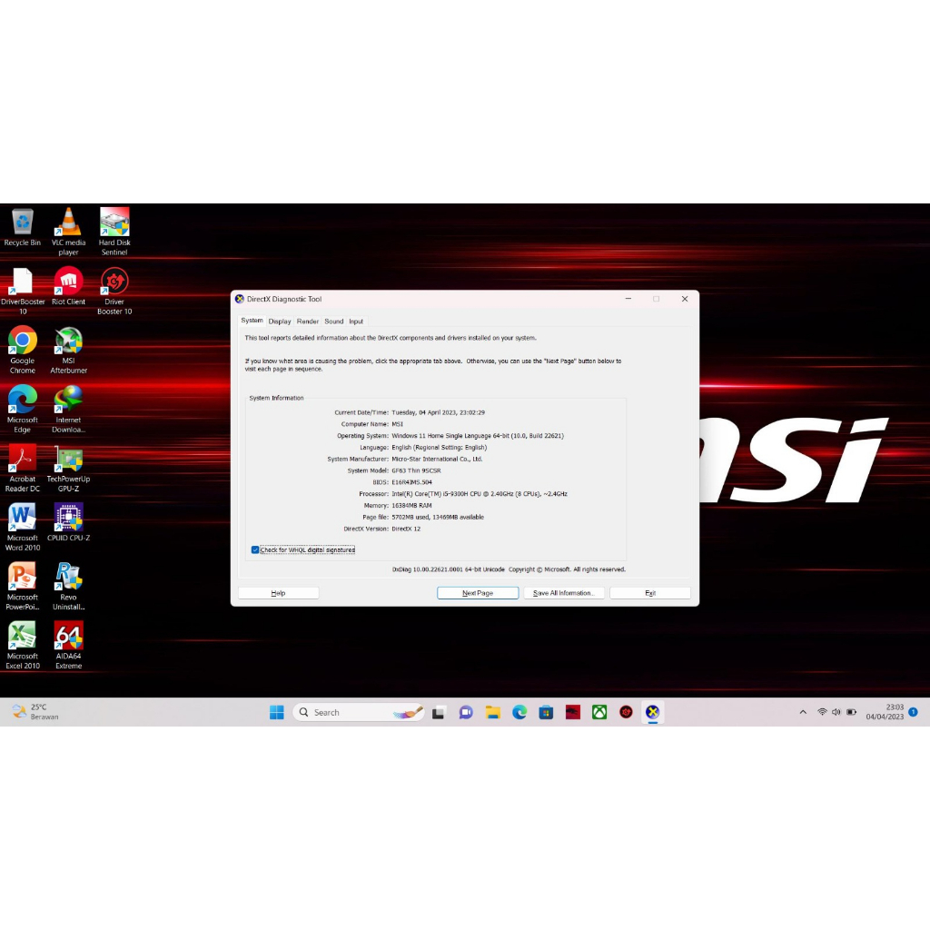Click the Next Page button
This screenshot has width=930, height=930.
point(478,593)
